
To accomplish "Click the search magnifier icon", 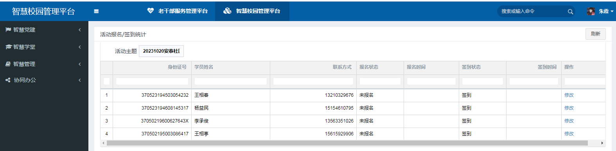I will point(570,12).
